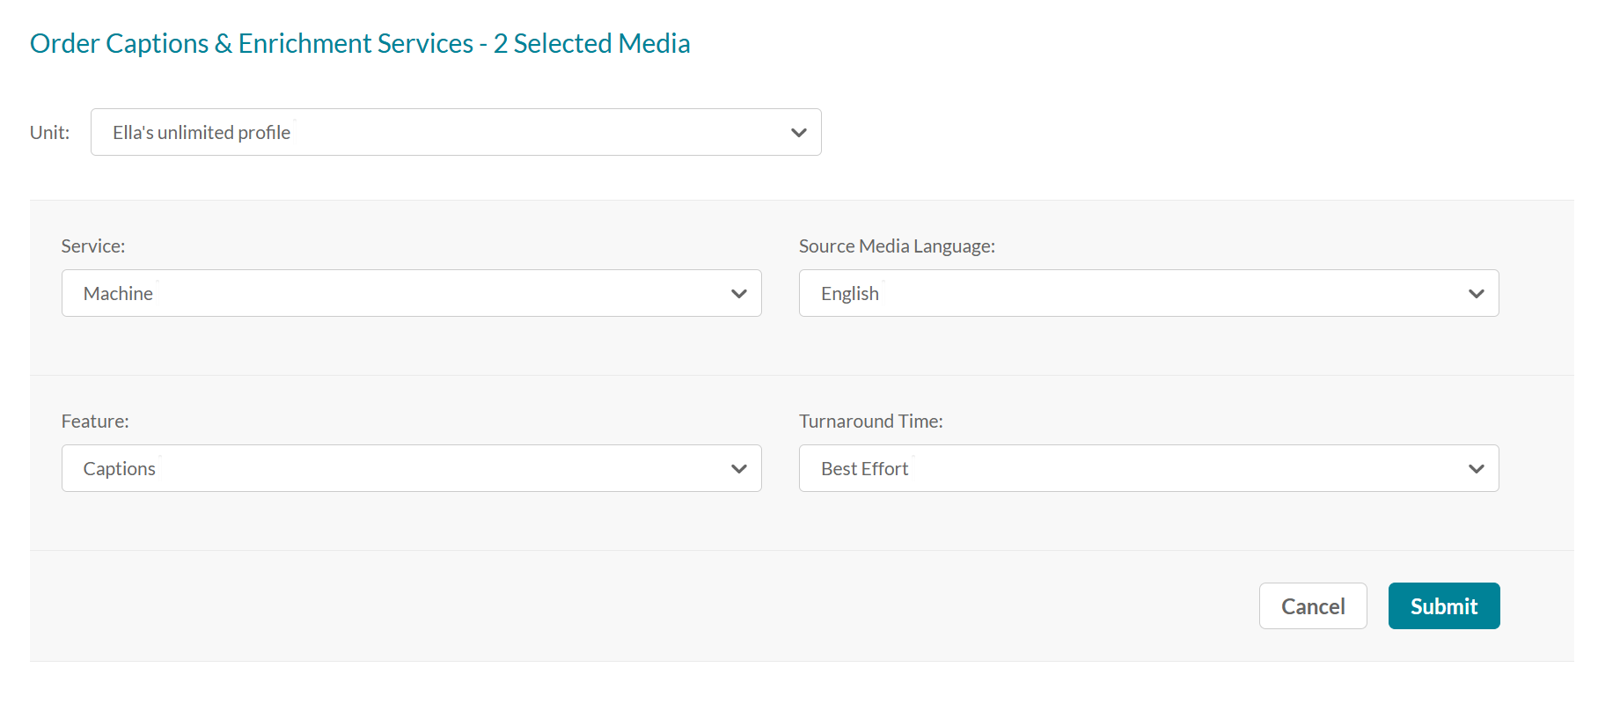Open the Turnaround Time dropdown
This screenshot has width=1598, height=704.
click(1148, 469)
